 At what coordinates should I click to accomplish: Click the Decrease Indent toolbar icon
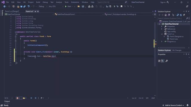click(107, 7)
